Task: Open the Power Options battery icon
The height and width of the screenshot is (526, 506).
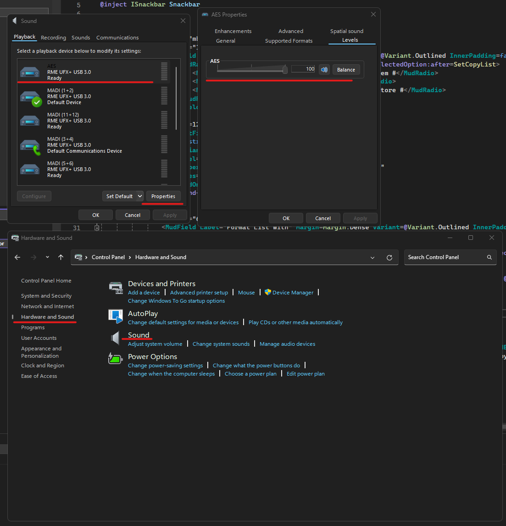Action: 115,358
